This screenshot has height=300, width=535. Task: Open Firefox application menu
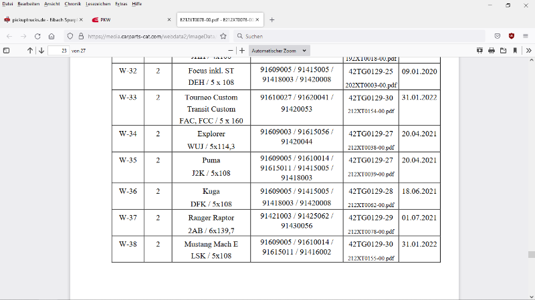click(526, 36)
